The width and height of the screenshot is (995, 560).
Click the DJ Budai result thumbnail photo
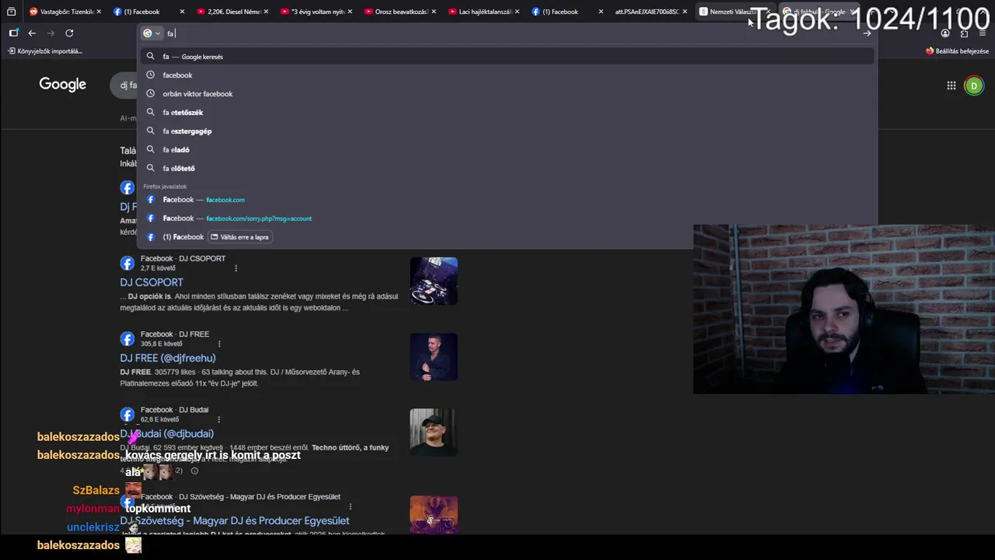pos(434,432)
